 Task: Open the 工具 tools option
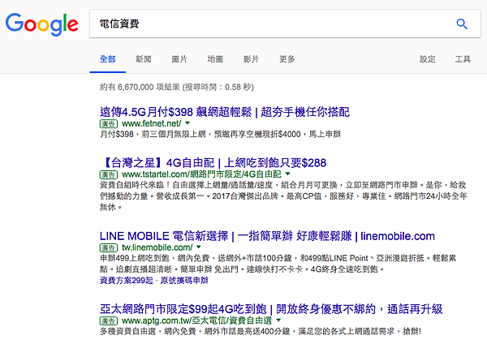pyautogui.click(x=463, y=59)
